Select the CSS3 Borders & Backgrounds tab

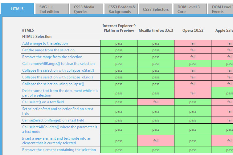coord(121,9)
